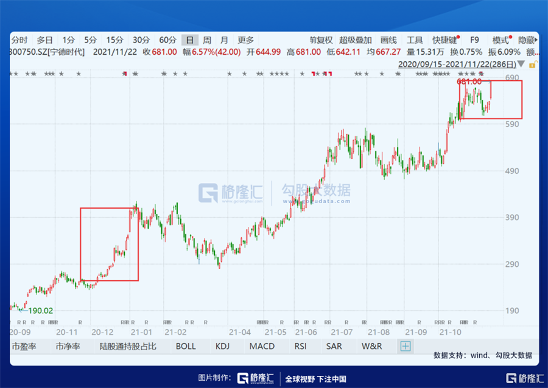
Task: Select the BOLL indicator tab
Action: [186, 347]
